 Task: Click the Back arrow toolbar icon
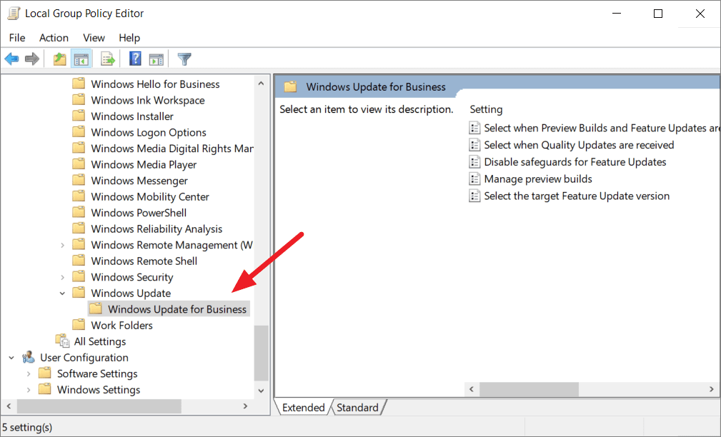point(11,59)
